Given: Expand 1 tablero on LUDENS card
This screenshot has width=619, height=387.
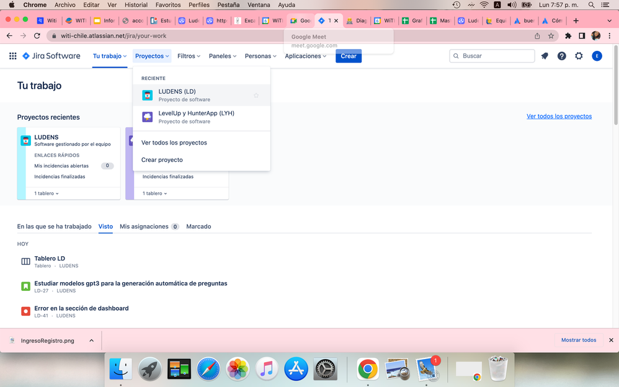Looking at the screenshot, I should pos(47,193).
